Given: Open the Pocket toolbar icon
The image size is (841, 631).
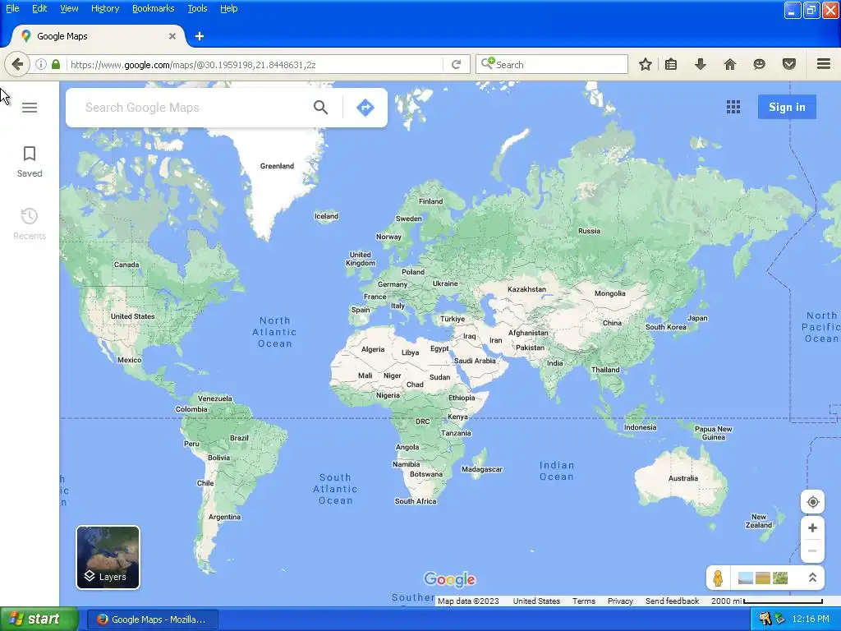Looking at the screenshot, I should click(789, 64).
